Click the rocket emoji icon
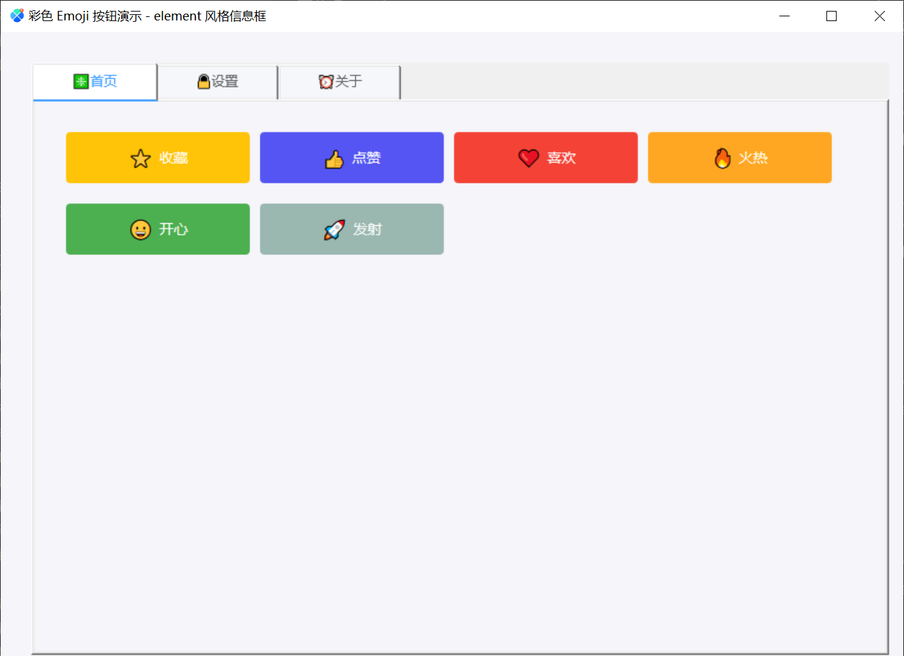Viewport: 904px width, 656px height. click(x=334, y=229)
